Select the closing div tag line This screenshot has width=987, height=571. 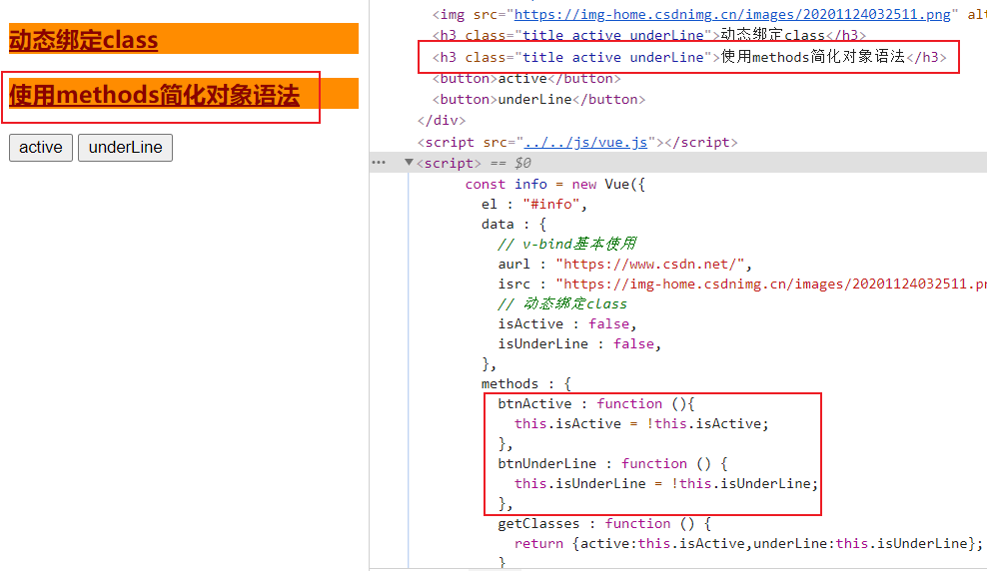(x=442, y=120)
